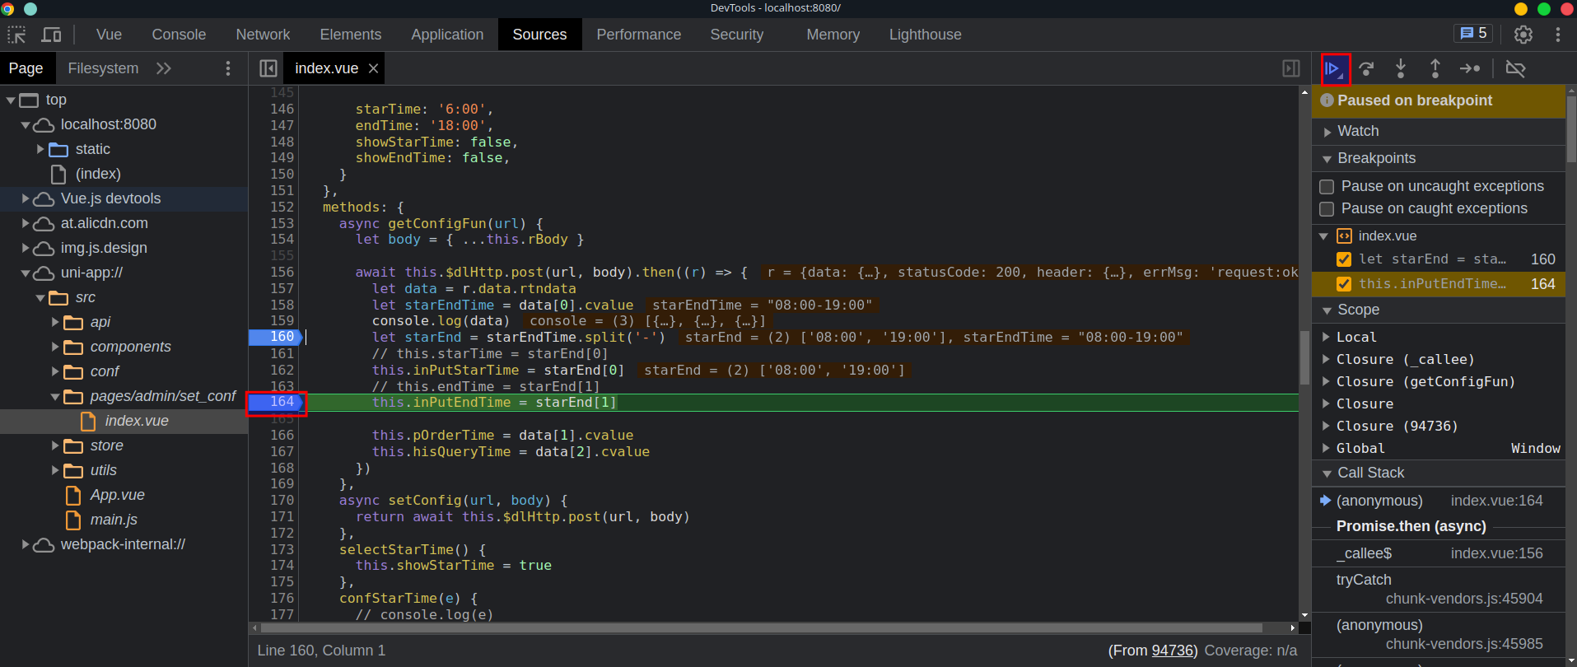Toggle the inspect element picker icon
The height and width of the screenshot is (667, 1577).
[x=16, y=35]
